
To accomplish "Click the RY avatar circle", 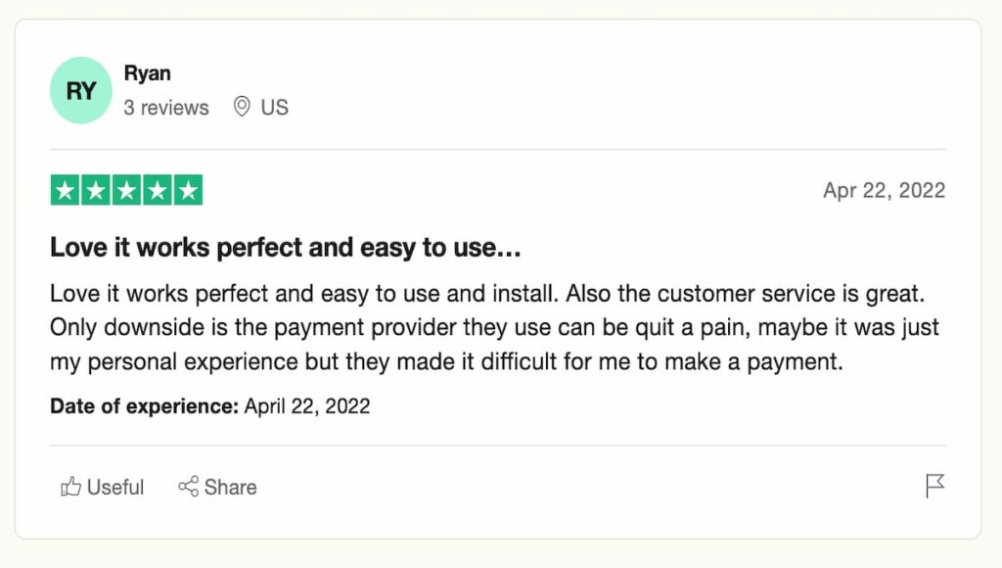I will 81,90.
